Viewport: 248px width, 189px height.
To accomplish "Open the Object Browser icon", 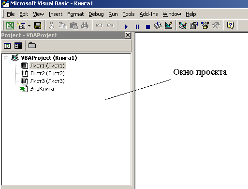I will (x=205, y=26).
